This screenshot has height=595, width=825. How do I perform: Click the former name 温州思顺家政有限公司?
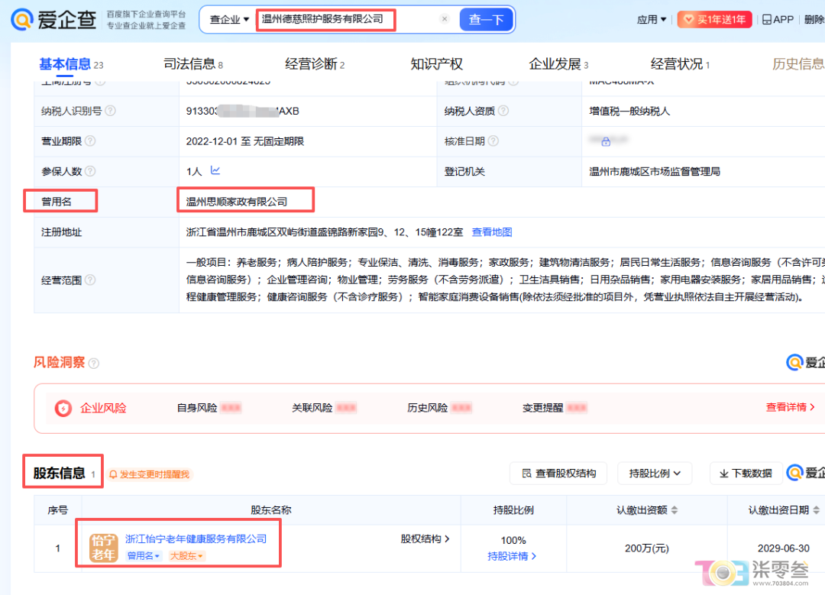tap(237, 202)
